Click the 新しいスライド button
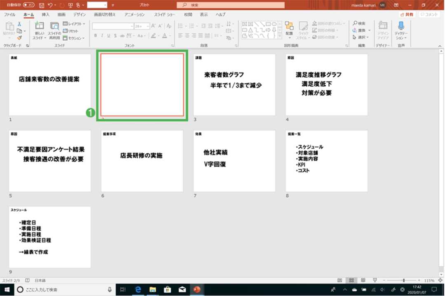The height and width of the screenshot is (296, 445). (x=39, y=30)
